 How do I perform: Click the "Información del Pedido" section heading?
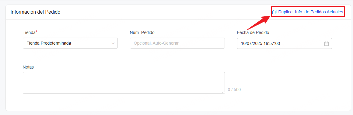pos(35,12)
